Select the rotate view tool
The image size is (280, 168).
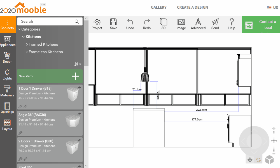(x=258, y=160)
